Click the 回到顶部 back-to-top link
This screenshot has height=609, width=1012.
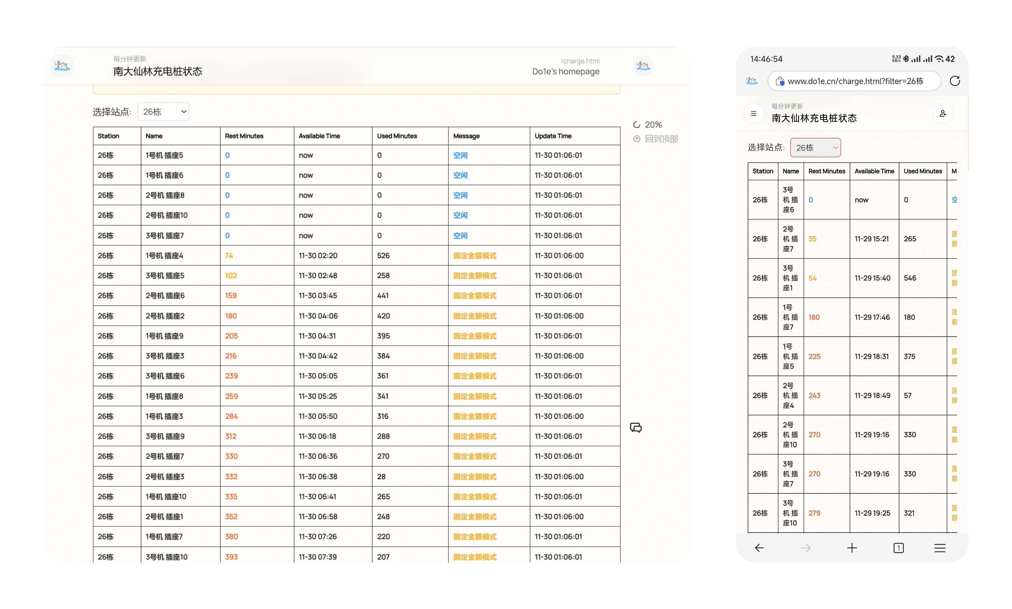(656, 139)
